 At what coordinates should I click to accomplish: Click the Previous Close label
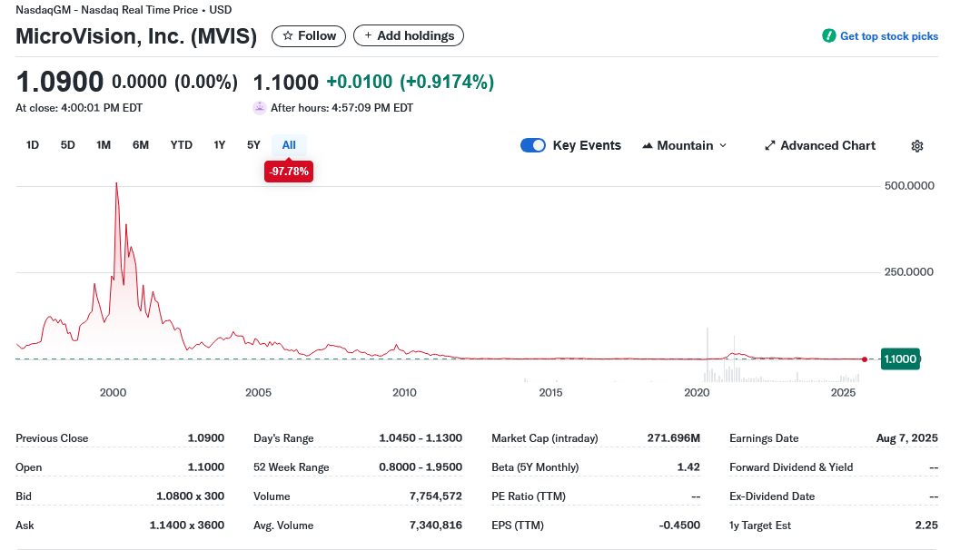coord(52,438)
